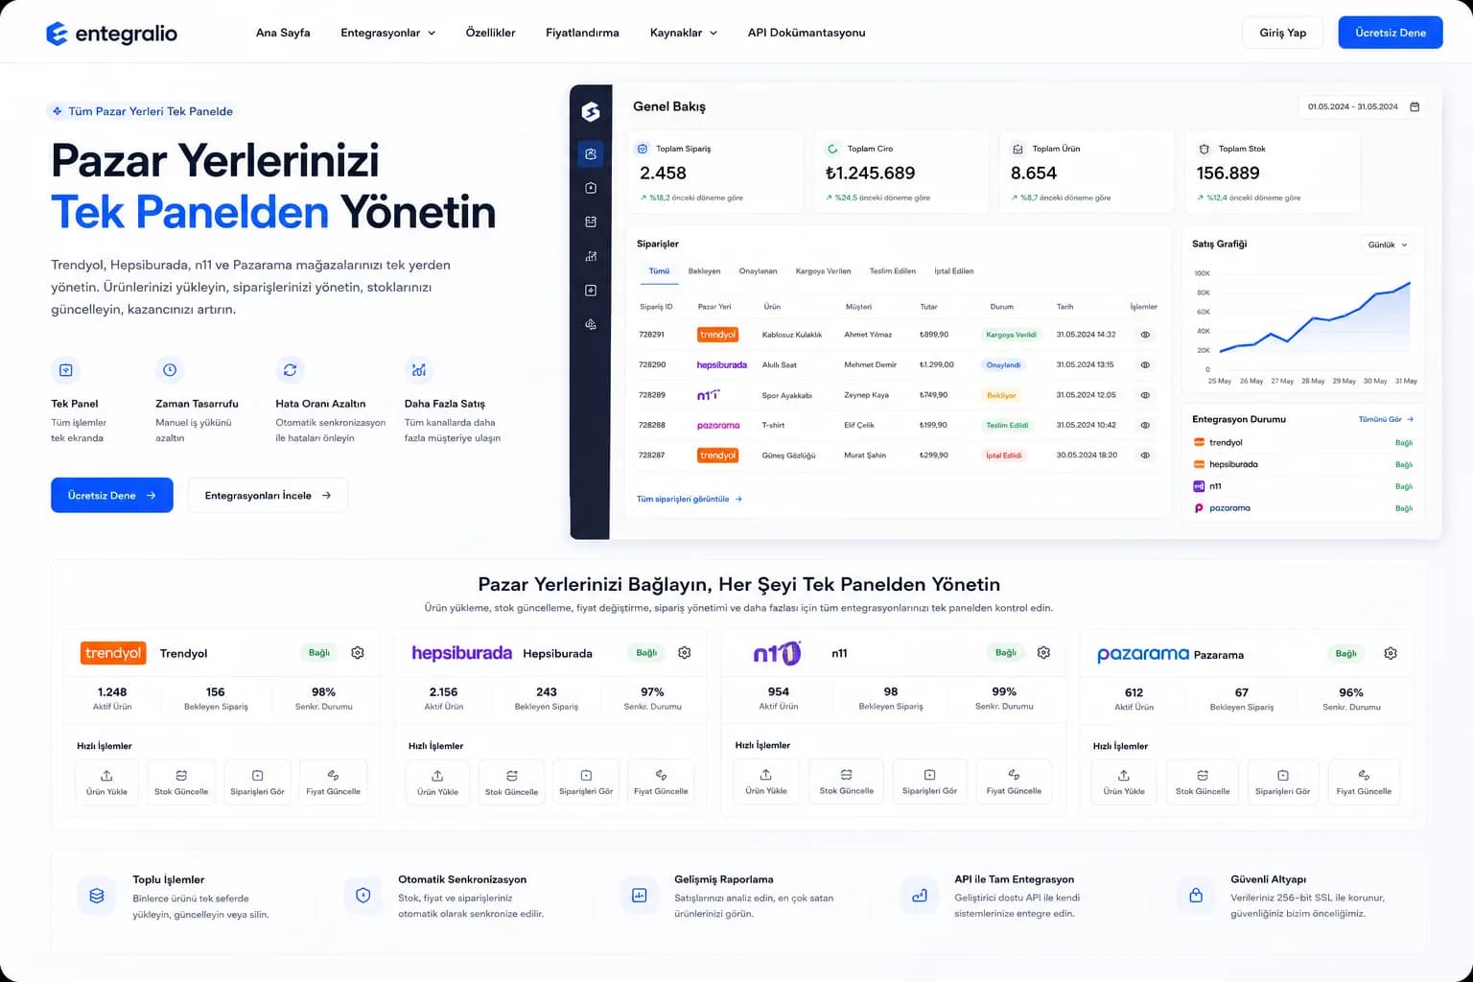Click Trendyol card settings gear
Image resolution: width=1473 pixels, height=982 pixels.
point(358,652)
